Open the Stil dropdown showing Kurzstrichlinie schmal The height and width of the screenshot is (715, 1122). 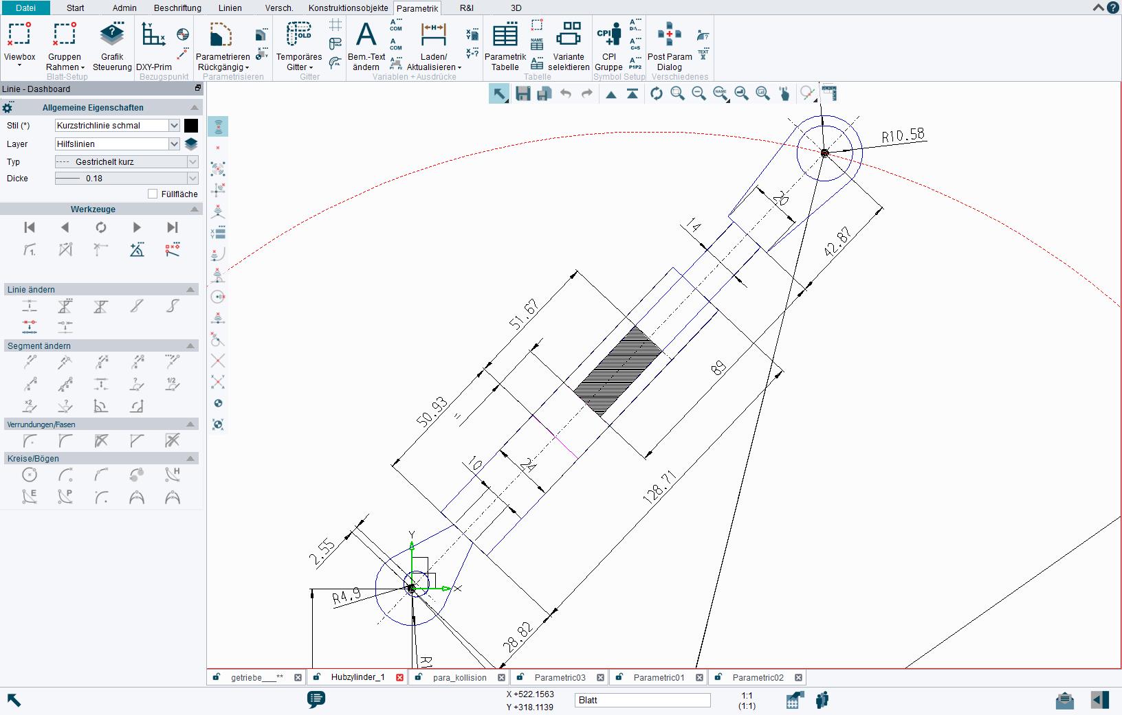(174, 126)
